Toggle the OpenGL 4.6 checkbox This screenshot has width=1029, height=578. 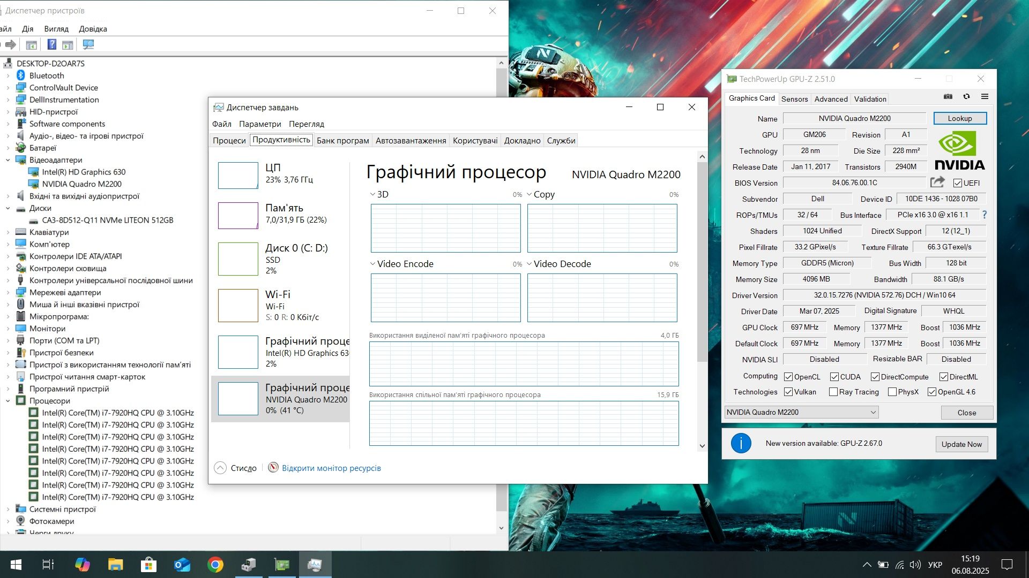click(x=932, y=392)
